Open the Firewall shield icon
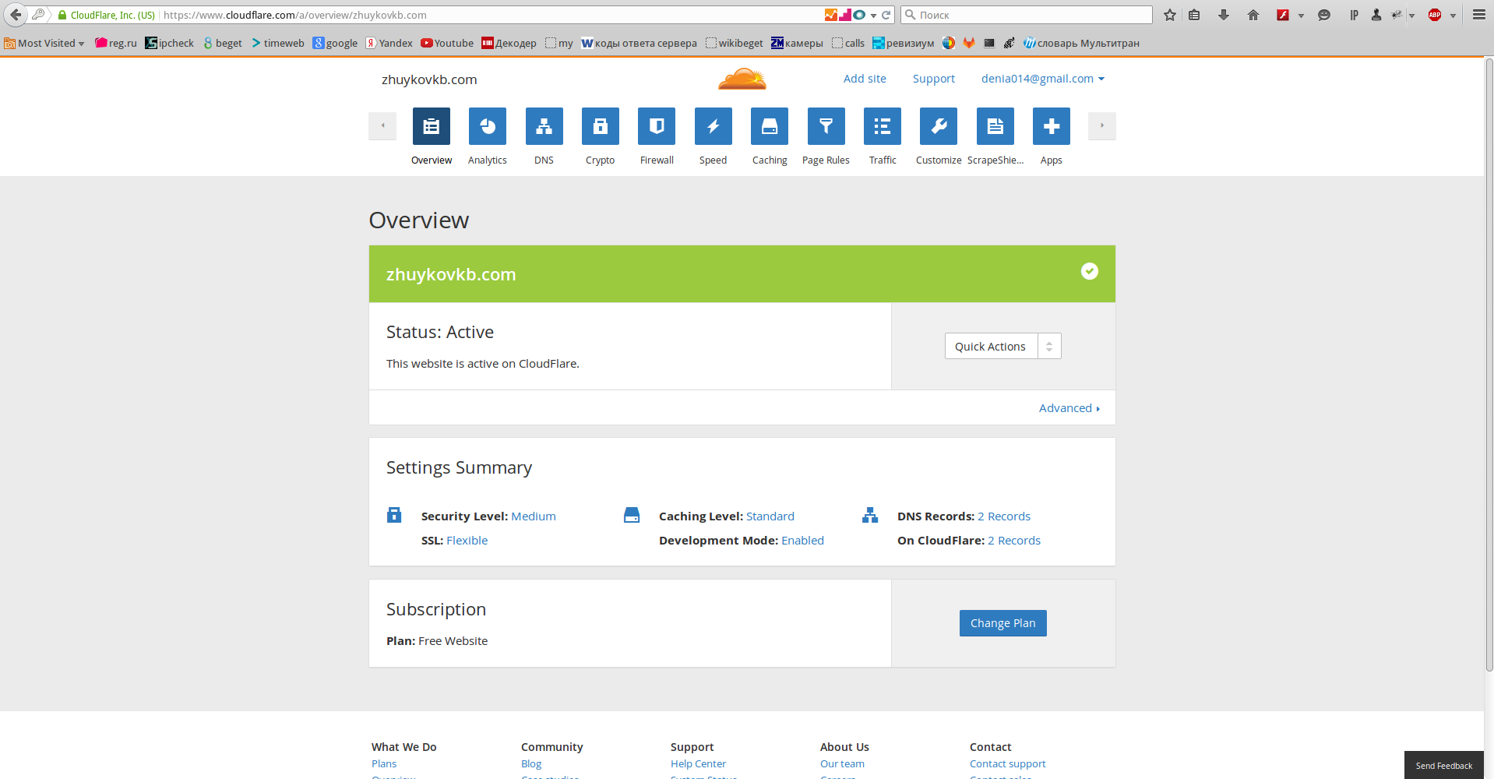Screen dimensions: 1494x779 [x=657, y=126]
